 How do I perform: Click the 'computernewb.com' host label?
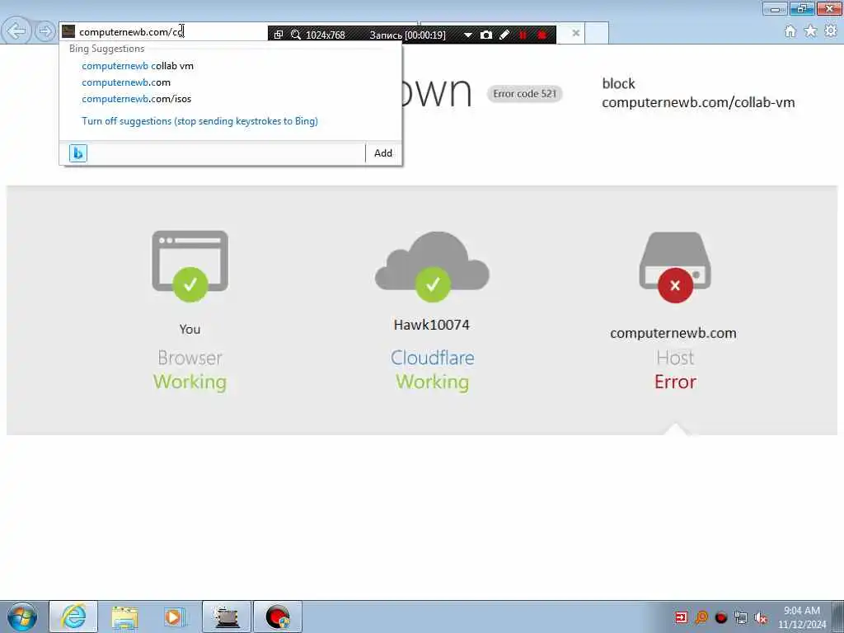point(673,333)
